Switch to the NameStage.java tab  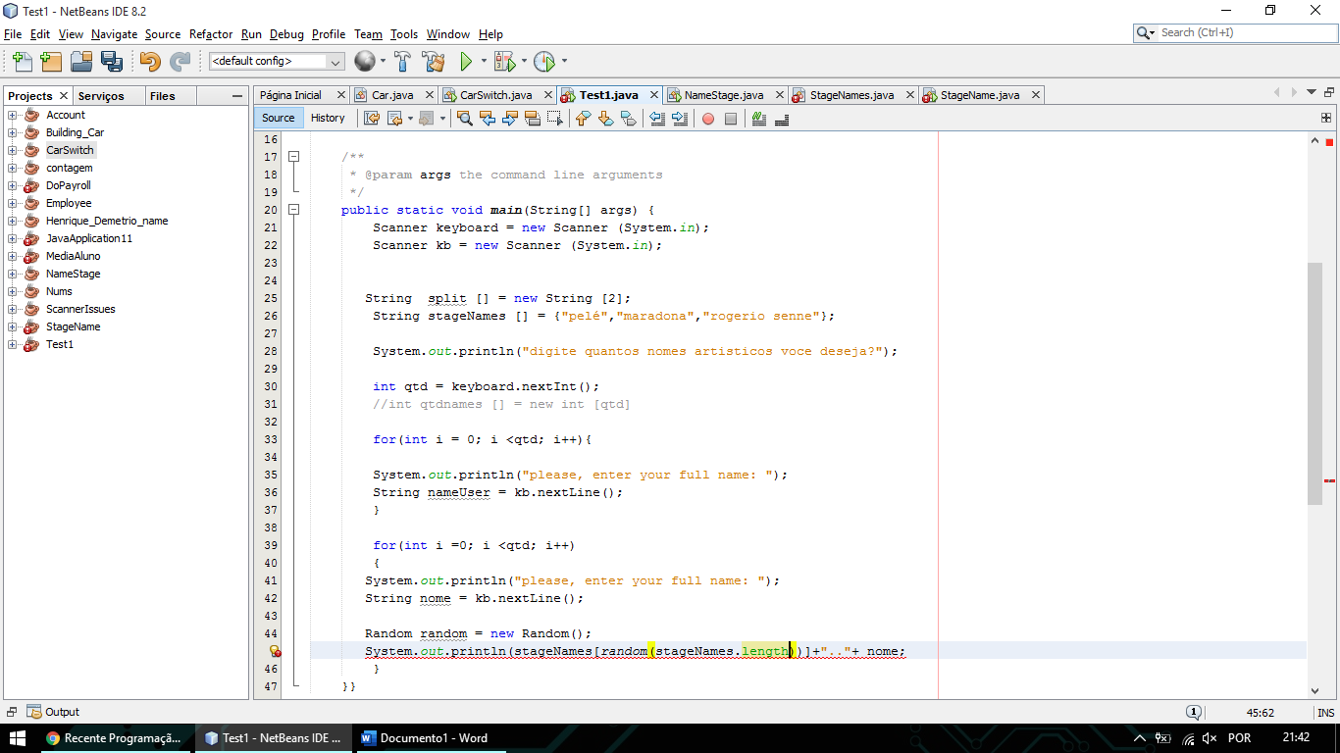click(724, 95)
